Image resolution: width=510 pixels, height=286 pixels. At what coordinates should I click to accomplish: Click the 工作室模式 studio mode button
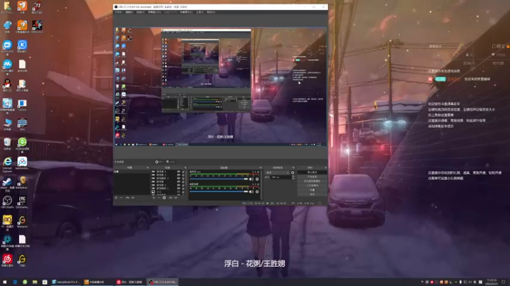[312, 186]
